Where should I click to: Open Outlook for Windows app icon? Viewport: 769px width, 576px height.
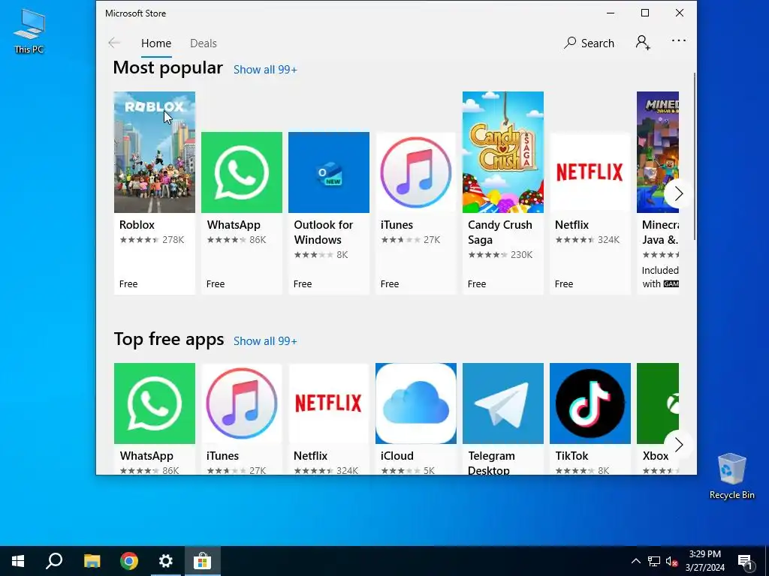(329, 172)
